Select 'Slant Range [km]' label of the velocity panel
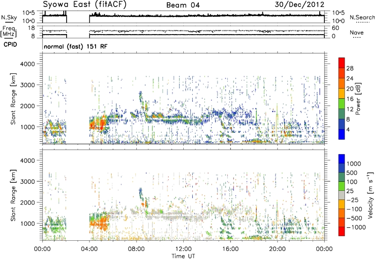This screenshot has height=259, width=375. tap(13, 195)
